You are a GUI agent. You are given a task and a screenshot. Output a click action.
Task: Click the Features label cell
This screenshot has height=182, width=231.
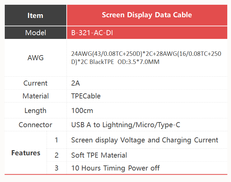(26, 153)
